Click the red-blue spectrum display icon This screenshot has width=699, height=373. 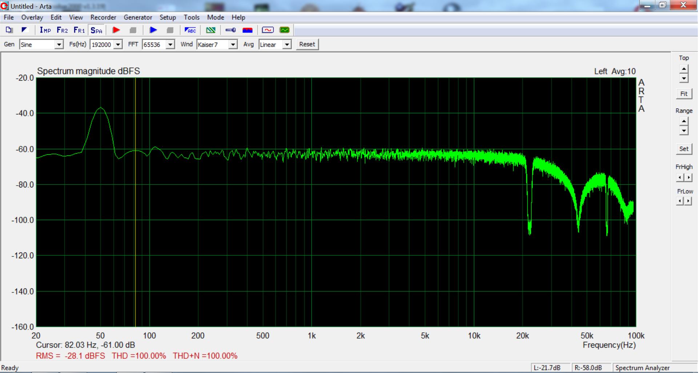(x=248, y=30)
